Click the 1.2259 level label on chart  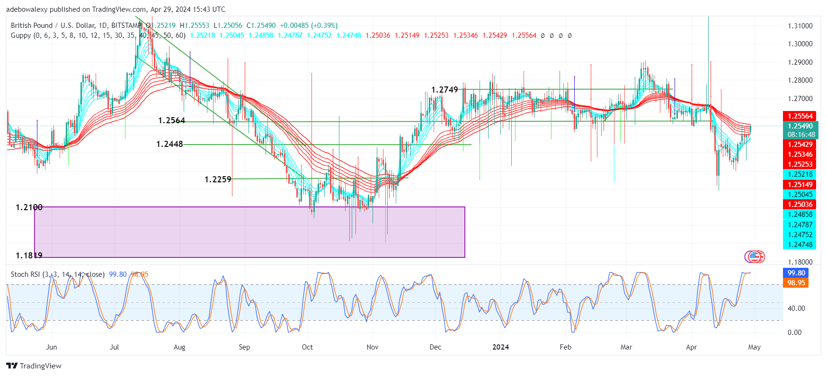click(218, 179)
